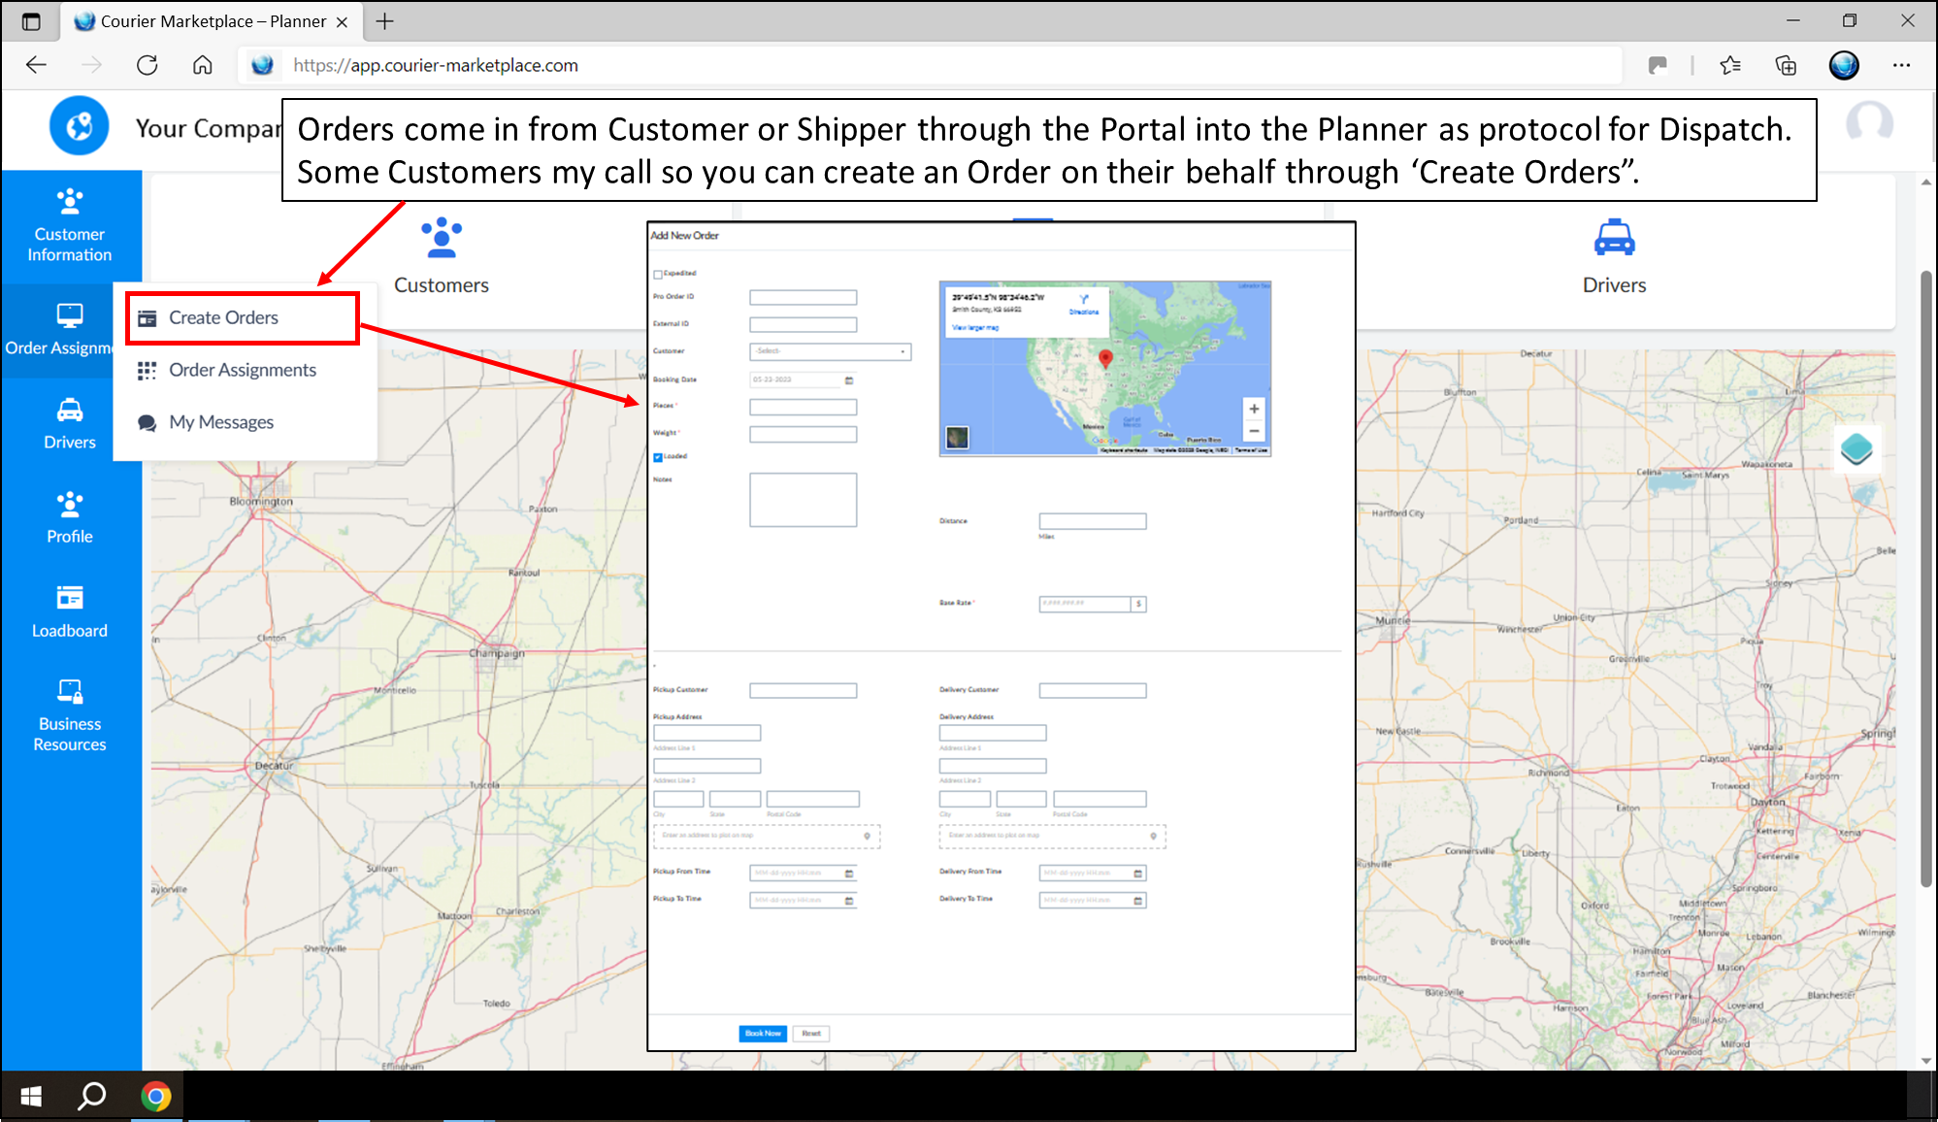The width and height of the screenshot is (1938, 1122).
Task: Close the Courier Marketplace Planner tab
Action: point(342,21)
